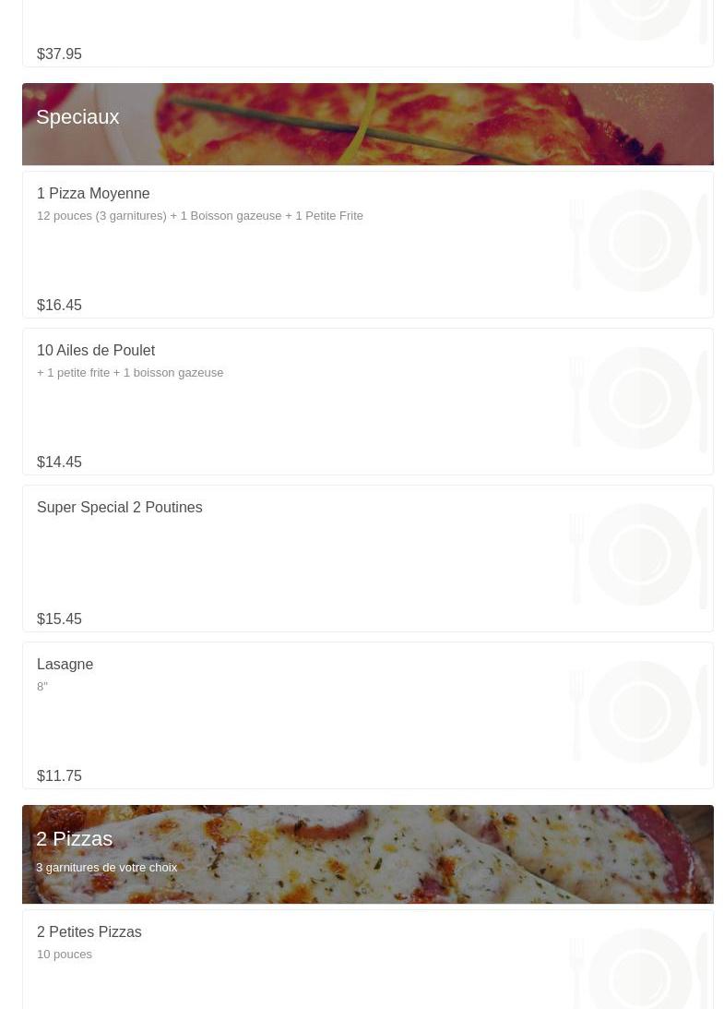724x1009 pixels.
Task: Click the $14.45 price
Action: (59, 462)
